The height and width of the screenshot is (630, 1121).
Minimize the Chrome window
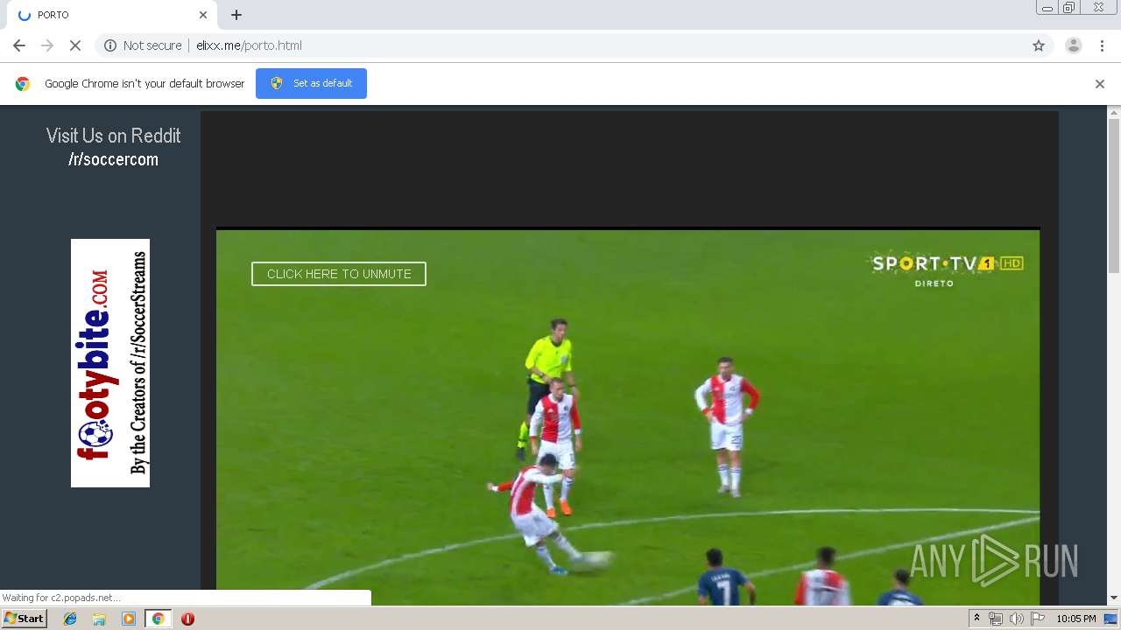[1047, 8]
